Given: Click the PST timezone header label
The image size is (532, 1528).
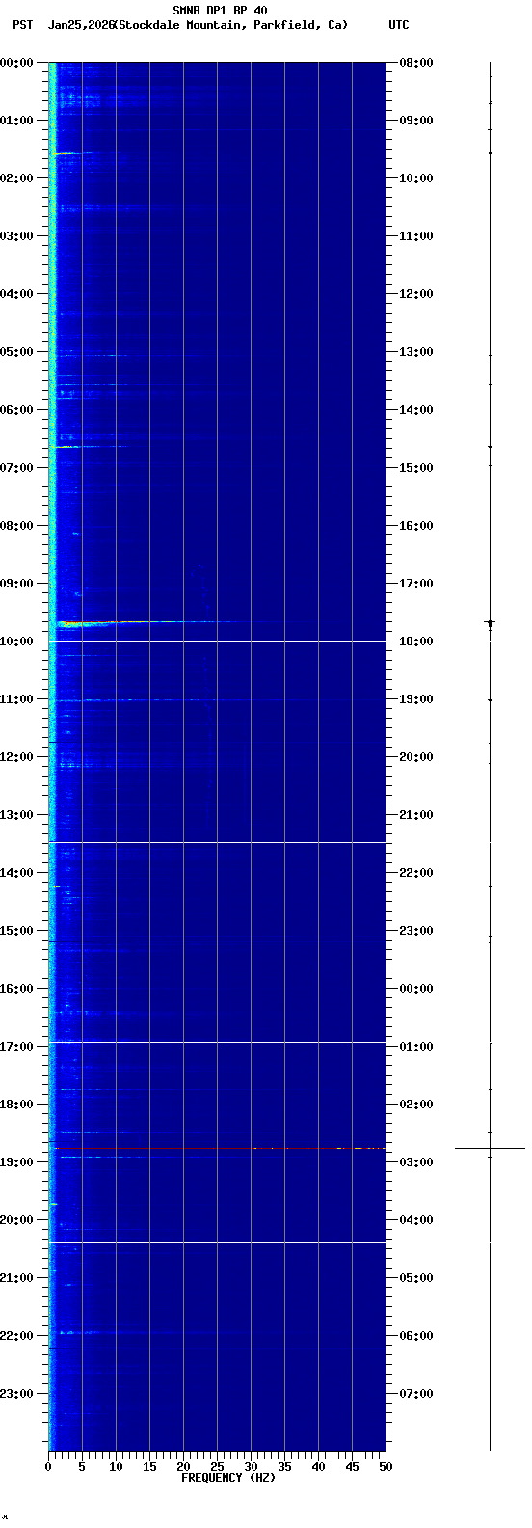Looking at the screenshot, I should click(x=22, y=25).
